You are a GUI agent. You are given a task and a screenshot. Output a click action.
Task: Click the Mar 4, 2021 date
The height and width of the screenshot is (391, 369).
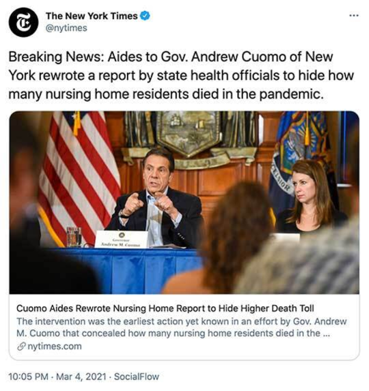click(81, 377)
